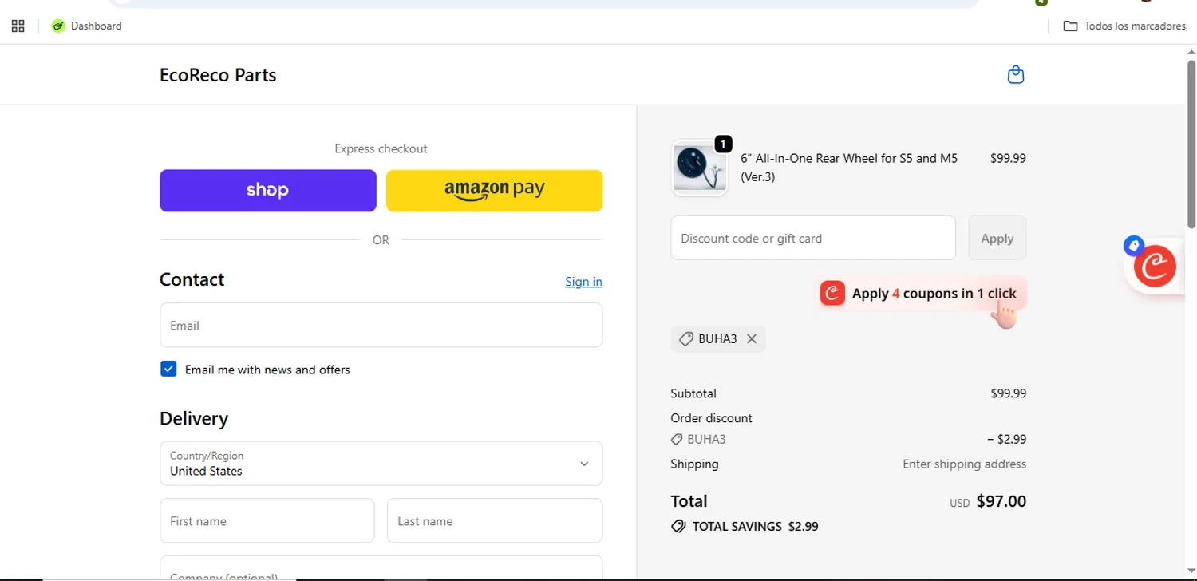The image size is (1197, 581).
Task: Open the shopping bag cart icon
Action: point(1016,75)
